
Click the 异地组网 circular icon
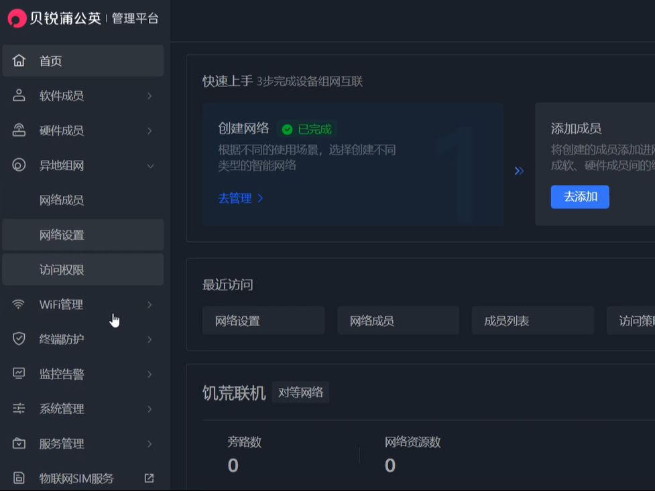[x=19, y=165]
